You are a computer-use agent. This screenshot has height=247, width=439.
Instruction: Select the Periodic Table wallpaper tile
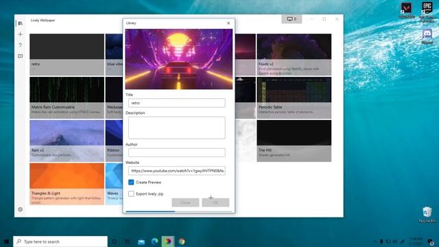pos(294,97)
